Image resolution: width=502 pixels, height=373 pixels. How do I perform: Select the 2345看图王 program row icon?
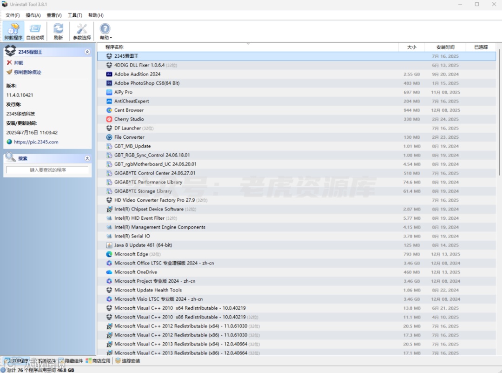(x=109, y=56)
